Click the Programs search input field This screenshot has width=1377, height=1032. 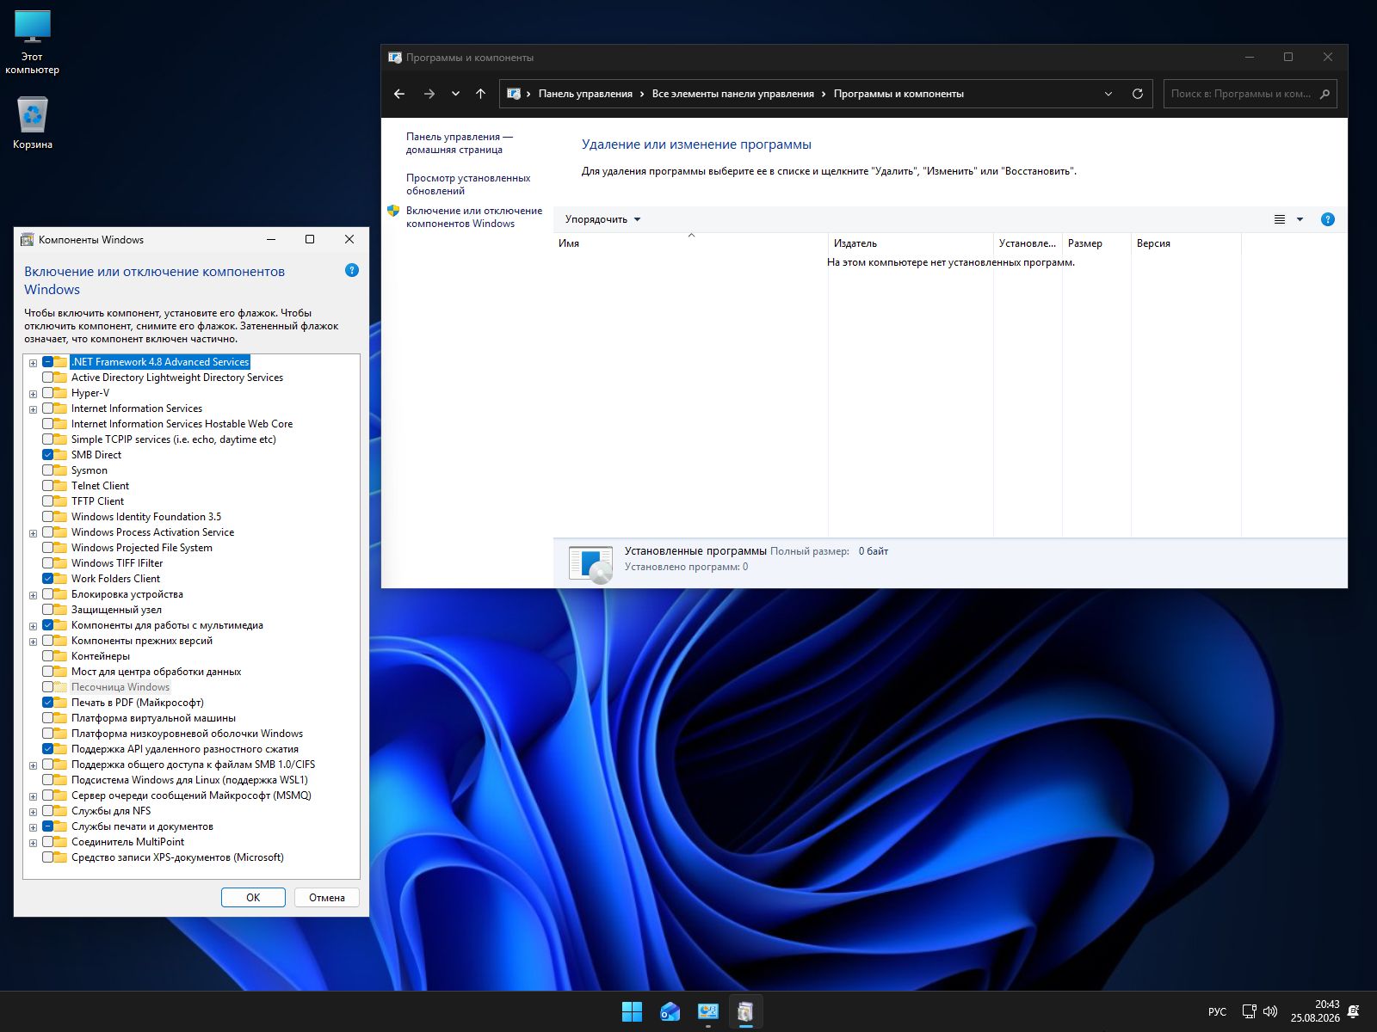click(x=1241, y=94)
